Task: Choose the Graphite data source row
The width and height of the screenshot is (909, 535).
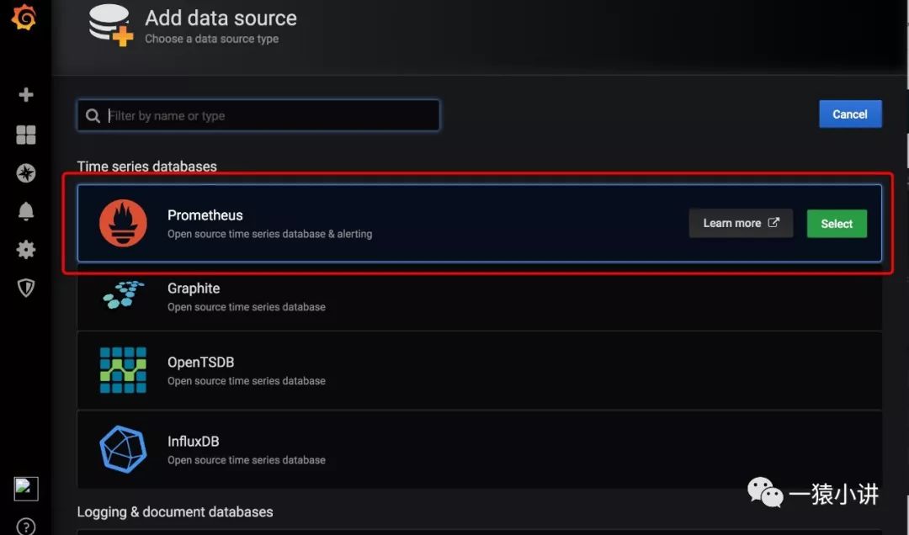Action: click(x=480, y=297)
